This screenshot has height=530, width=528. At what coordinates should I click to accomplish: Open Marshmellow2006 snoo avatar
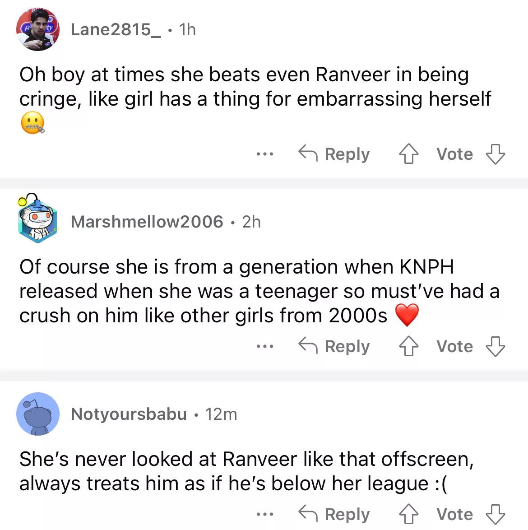pos(38,220)
